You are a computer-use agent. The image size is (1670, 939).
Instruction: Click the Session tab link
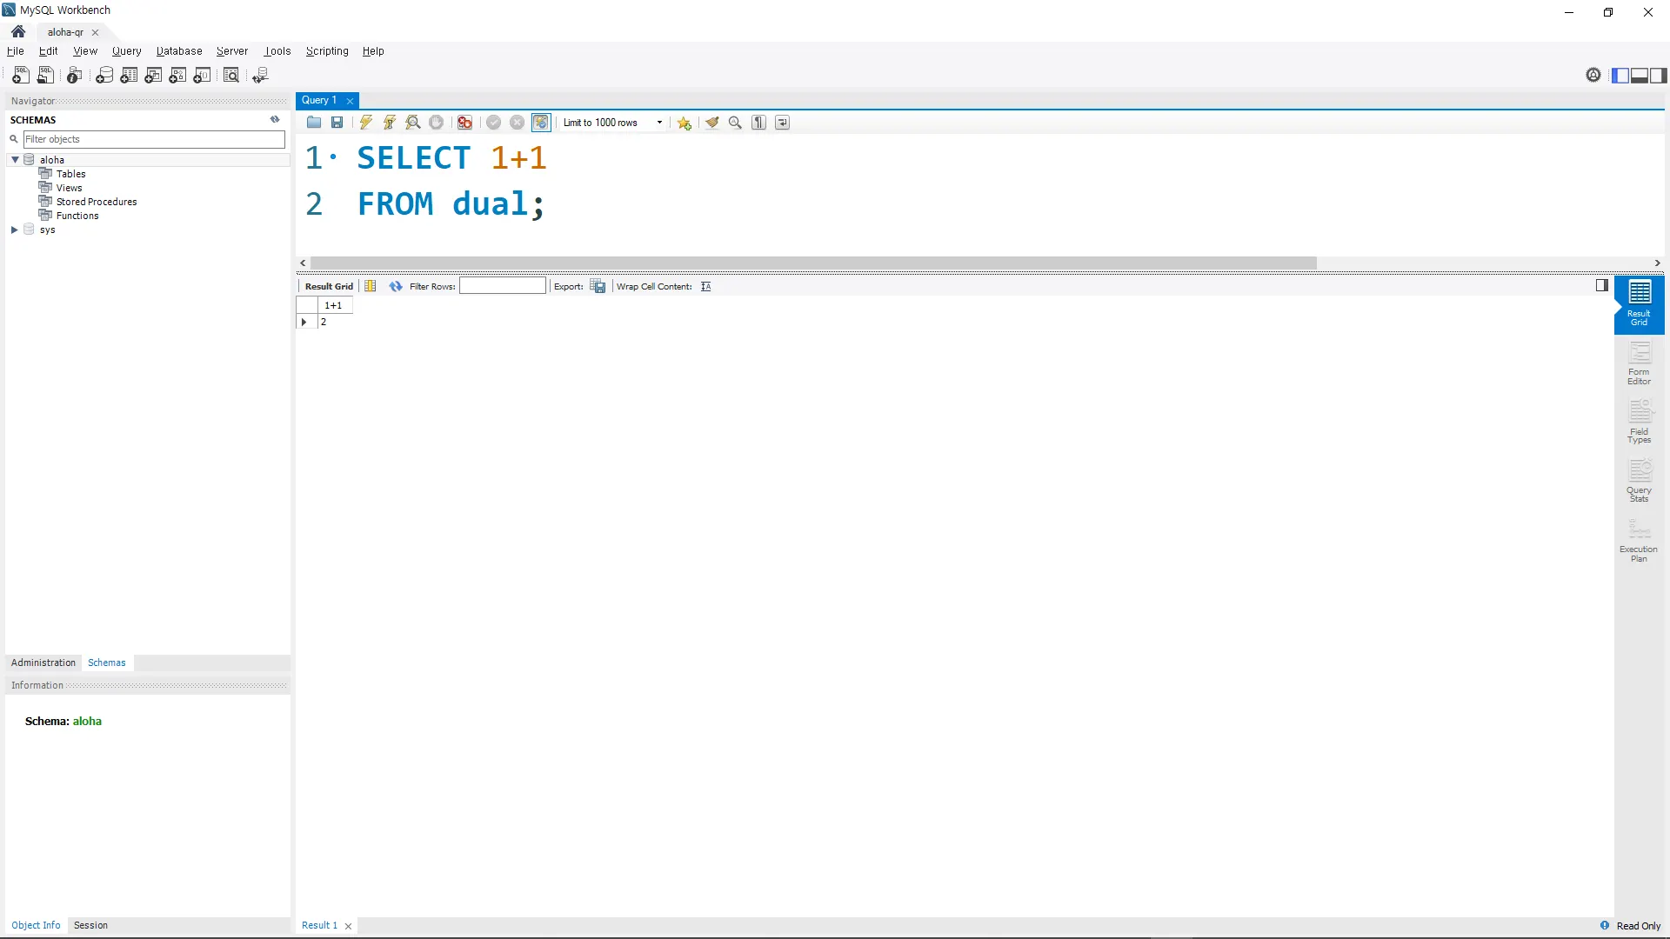coord(90,925)
